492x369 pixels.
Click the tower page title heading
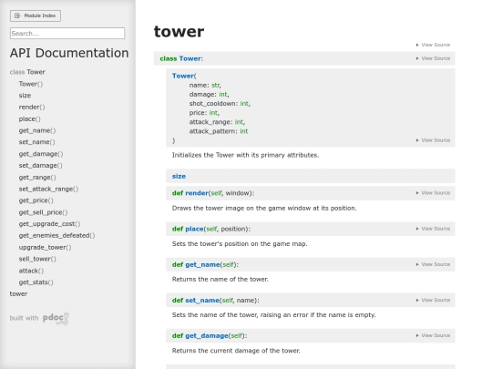[x=179, y=31]
